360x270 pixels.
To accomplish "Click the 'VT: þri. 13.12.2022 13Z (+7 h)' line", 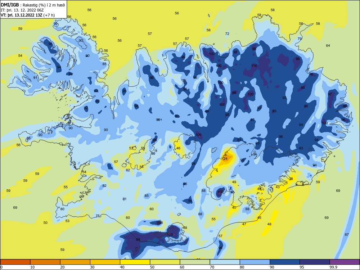I will [x=28, y=15].
